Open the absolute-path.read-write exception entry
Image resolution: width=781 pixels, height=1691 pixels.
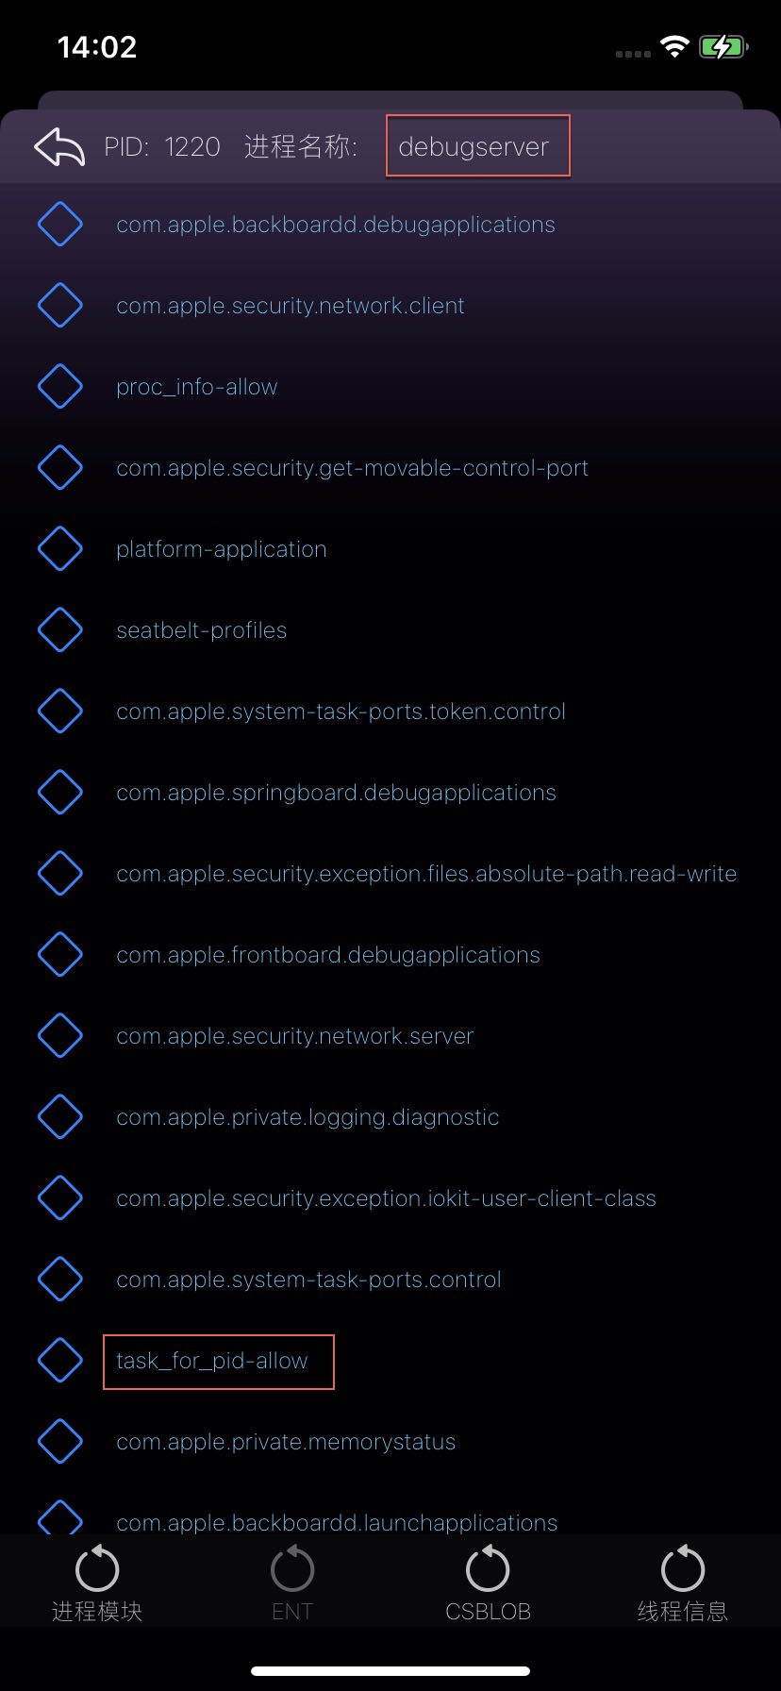426,874
